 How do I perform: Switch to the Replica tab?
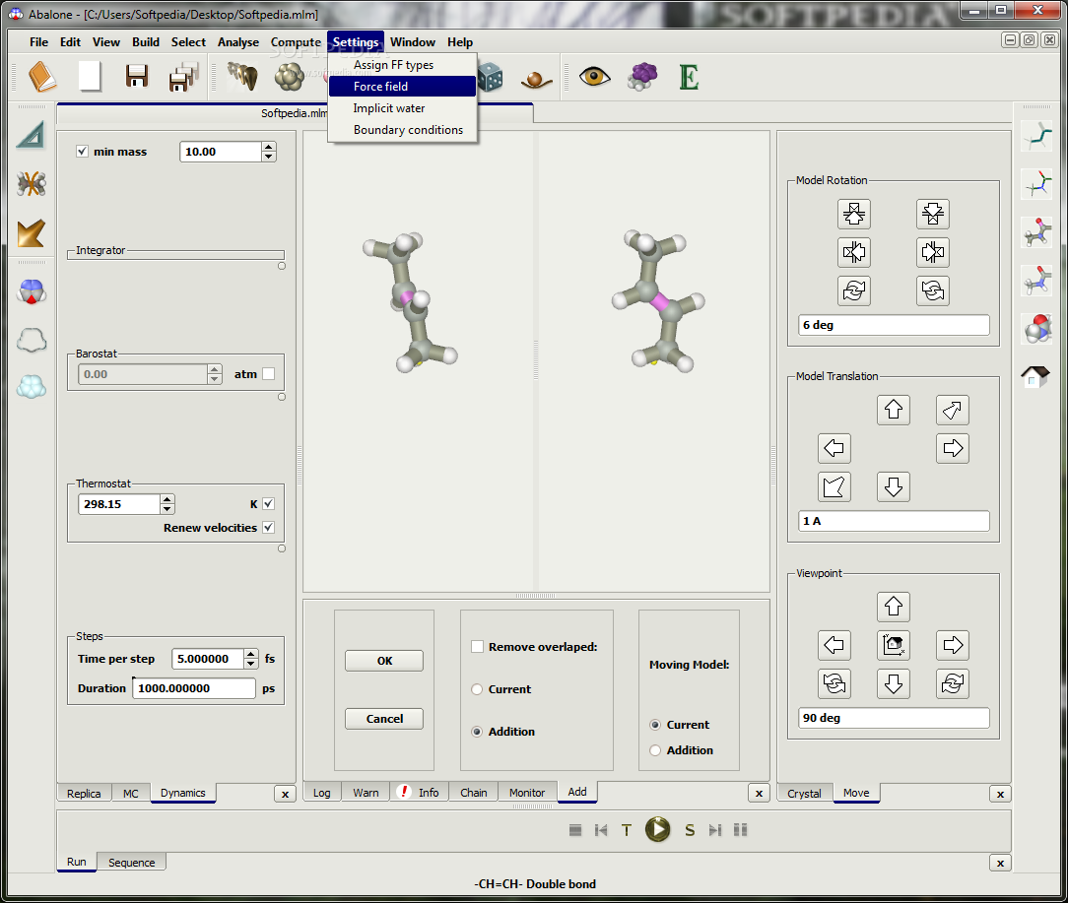84,794
